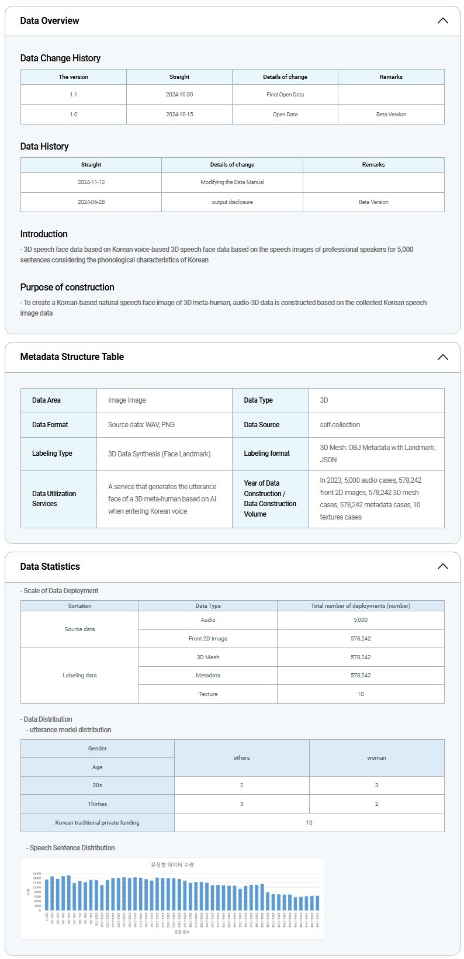Select the "Source data: WAV, PNG" cell
This screenshot has width=464, height=959.
(x=141, y=425)
